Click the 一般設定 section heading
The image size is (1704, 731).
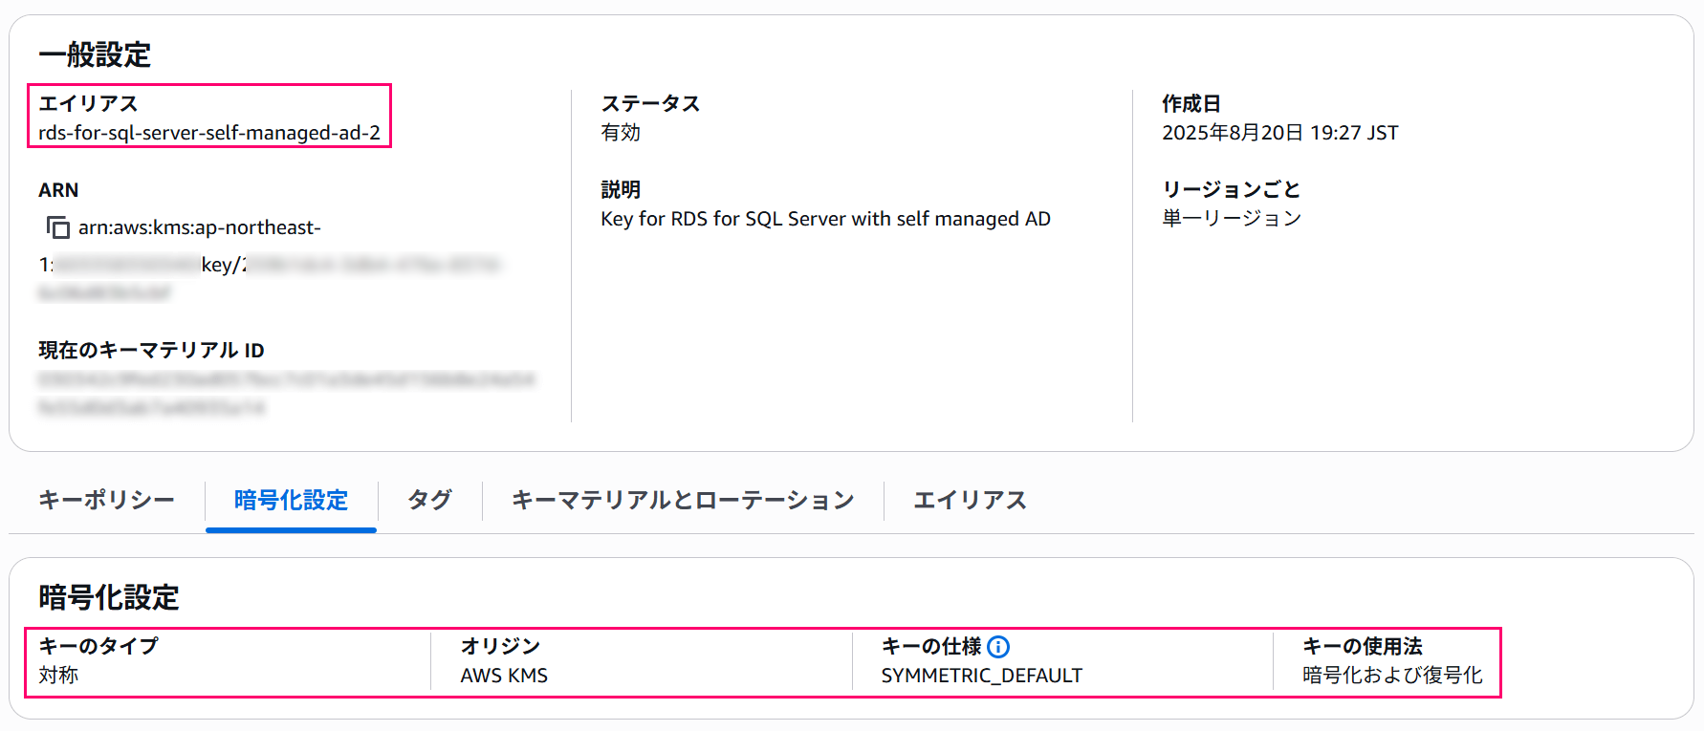pos(95,55)
